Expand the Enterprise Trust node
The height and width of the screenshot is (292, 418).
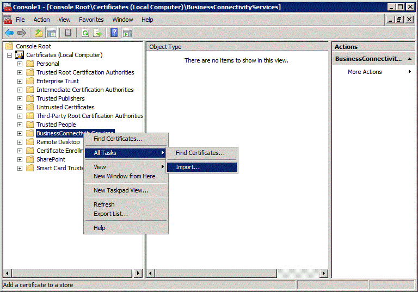[20, 81]
